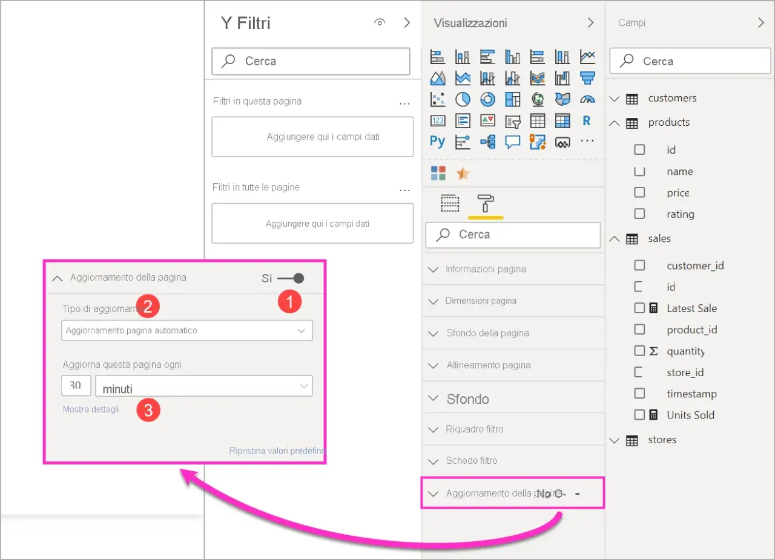Check the customer_id field checkbox

[x=639, y=265]
